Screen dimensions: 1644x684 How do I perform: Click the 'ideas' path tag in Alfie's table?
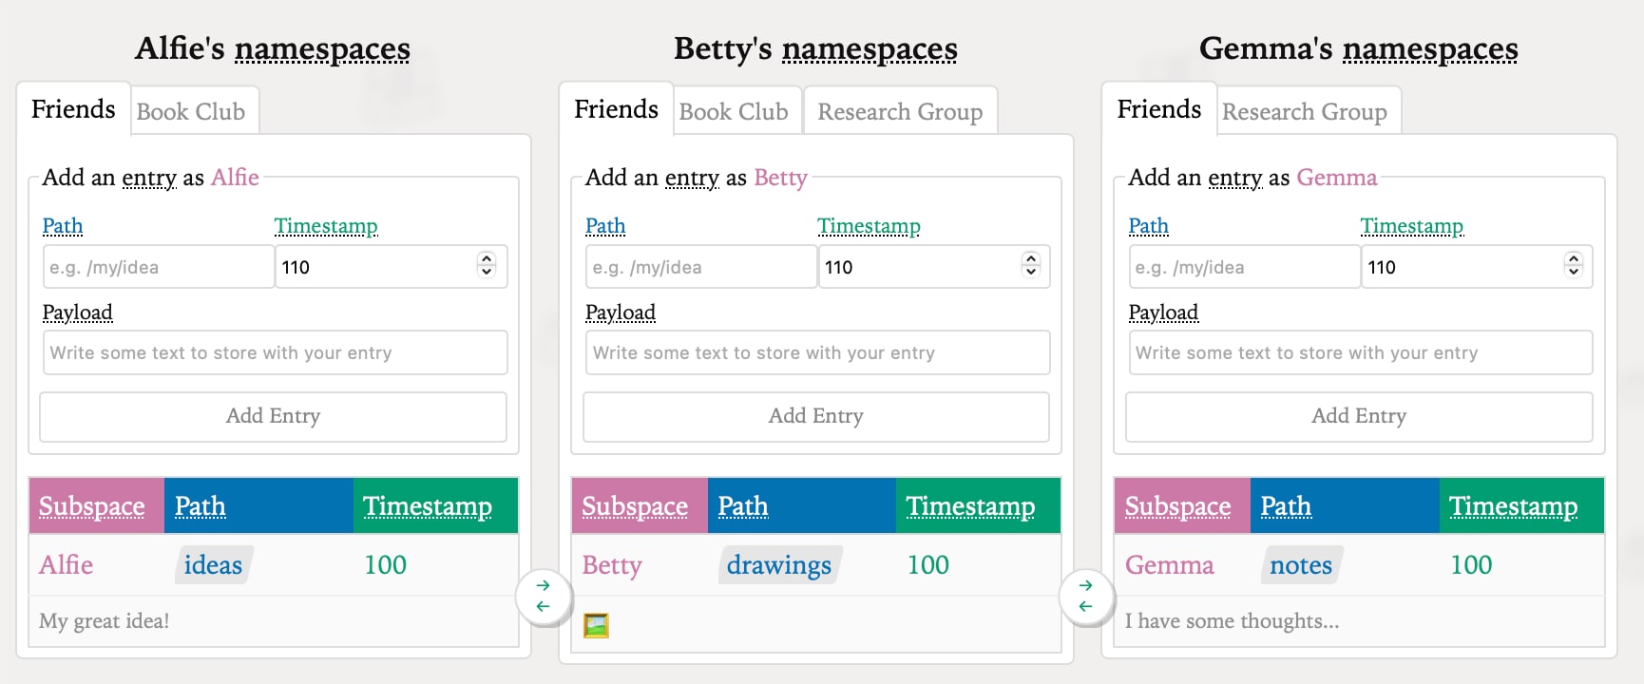point(213,565)
